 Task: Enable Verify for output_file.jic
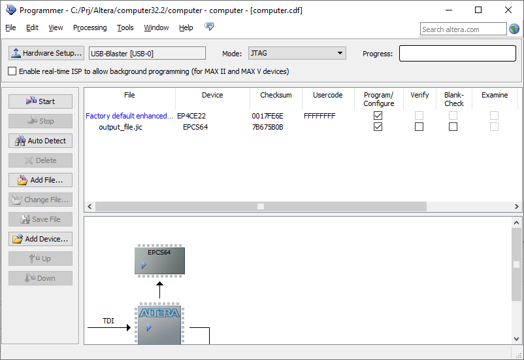(419, 126)
